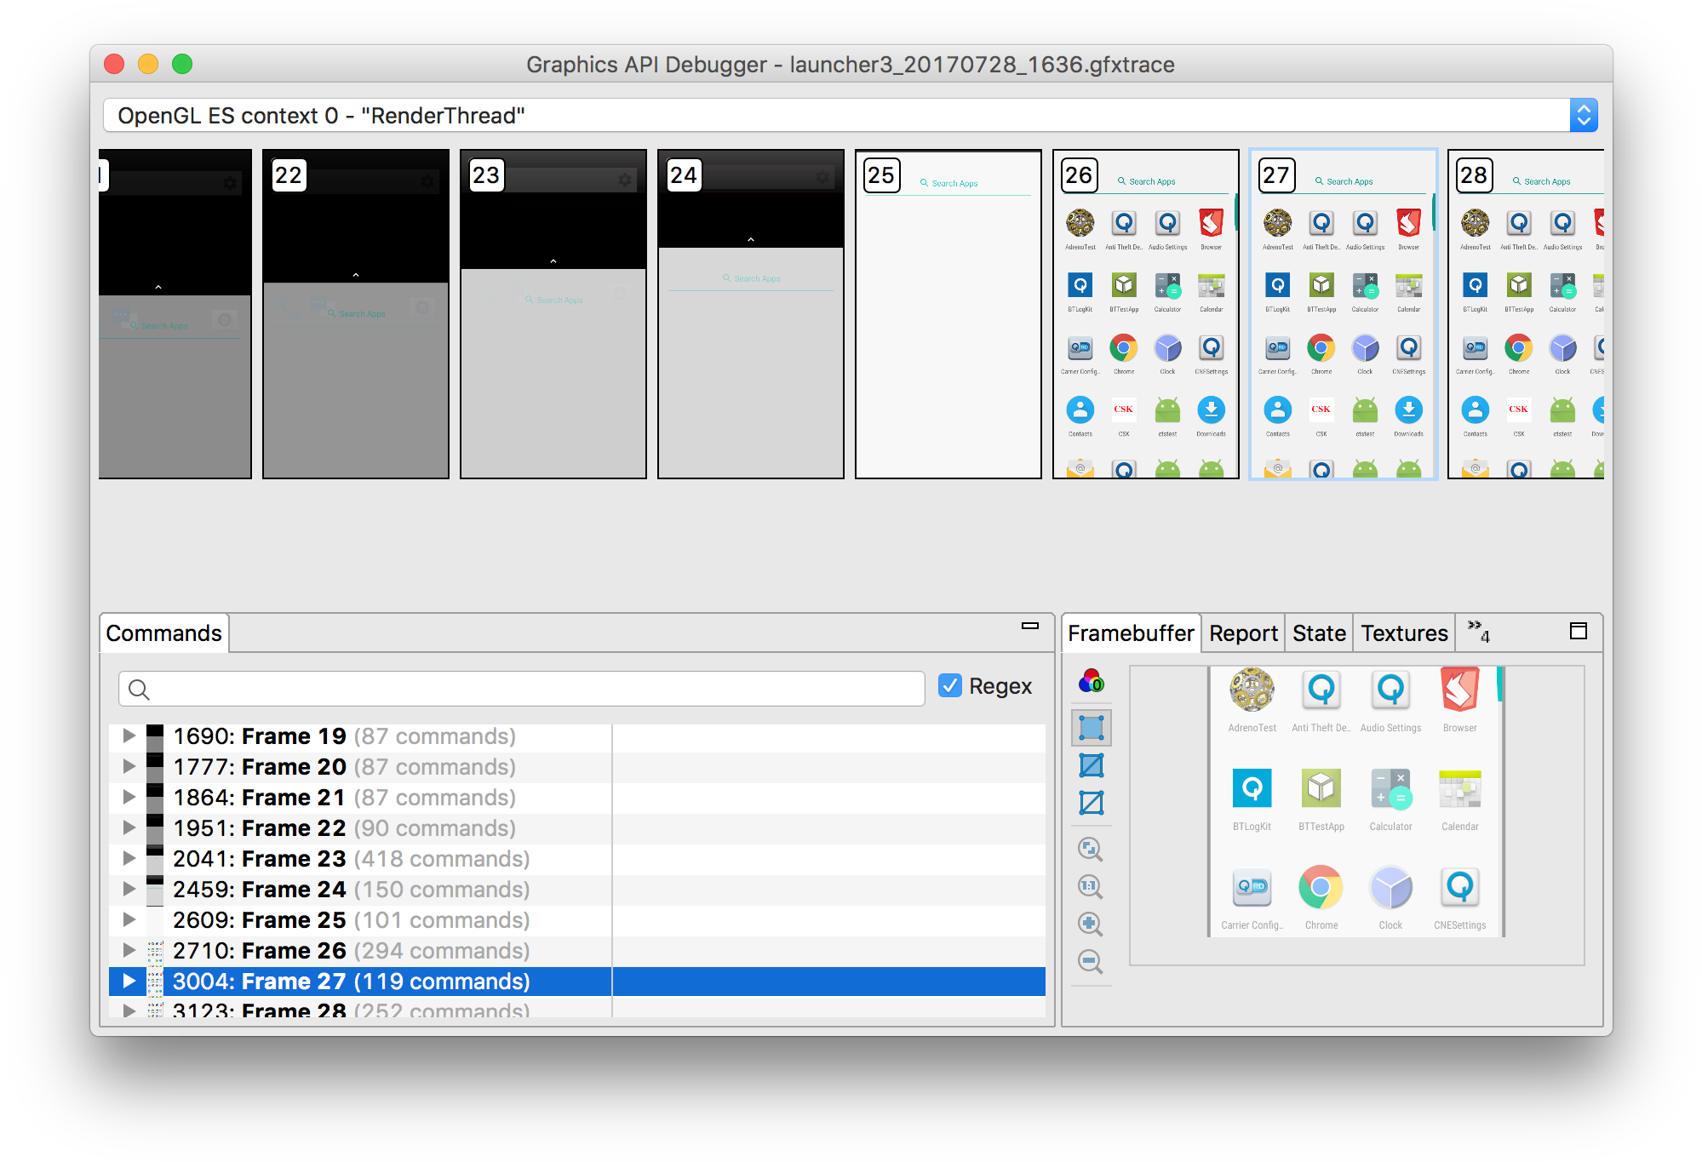Set framebuffer zoom to 1:1
Image resolution: width=1702 pixels, height=1162 pixels.
(1092, 887)
